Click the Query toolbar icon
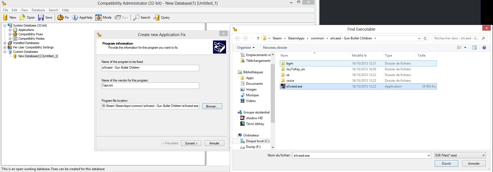 (x=156, y=18)
